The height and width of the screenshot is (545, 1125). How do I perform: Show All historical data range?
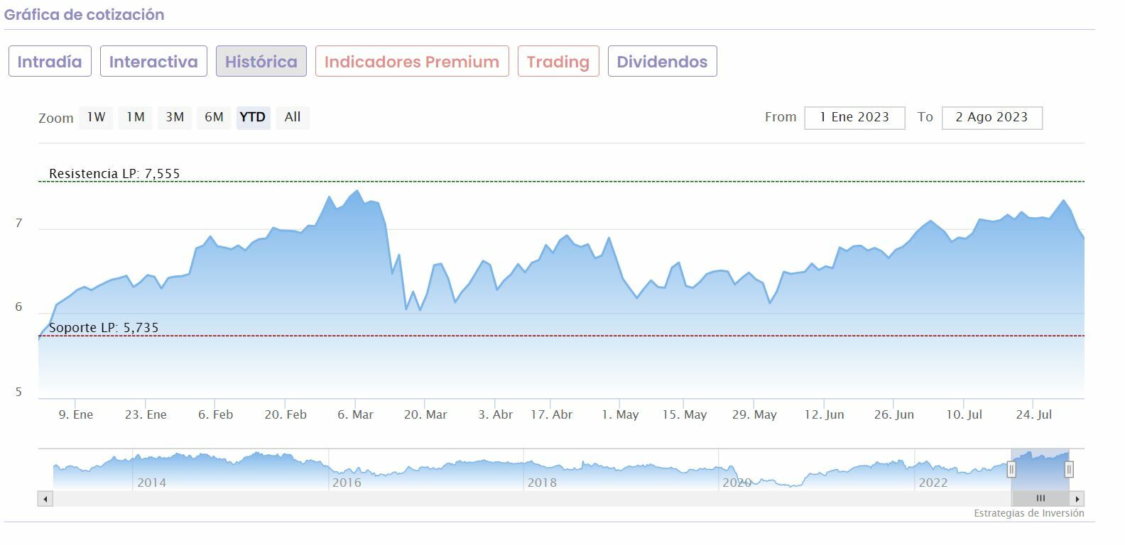(x=293, y=117)
